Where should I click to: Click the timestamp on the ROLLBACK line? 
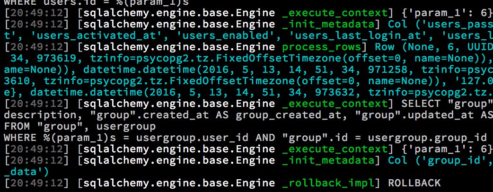click(x=36, y=183)
